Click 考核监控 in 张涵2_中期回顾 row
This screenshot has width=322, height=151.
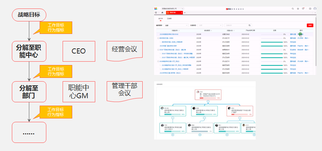pyautogui.click(x=293, y=42)
